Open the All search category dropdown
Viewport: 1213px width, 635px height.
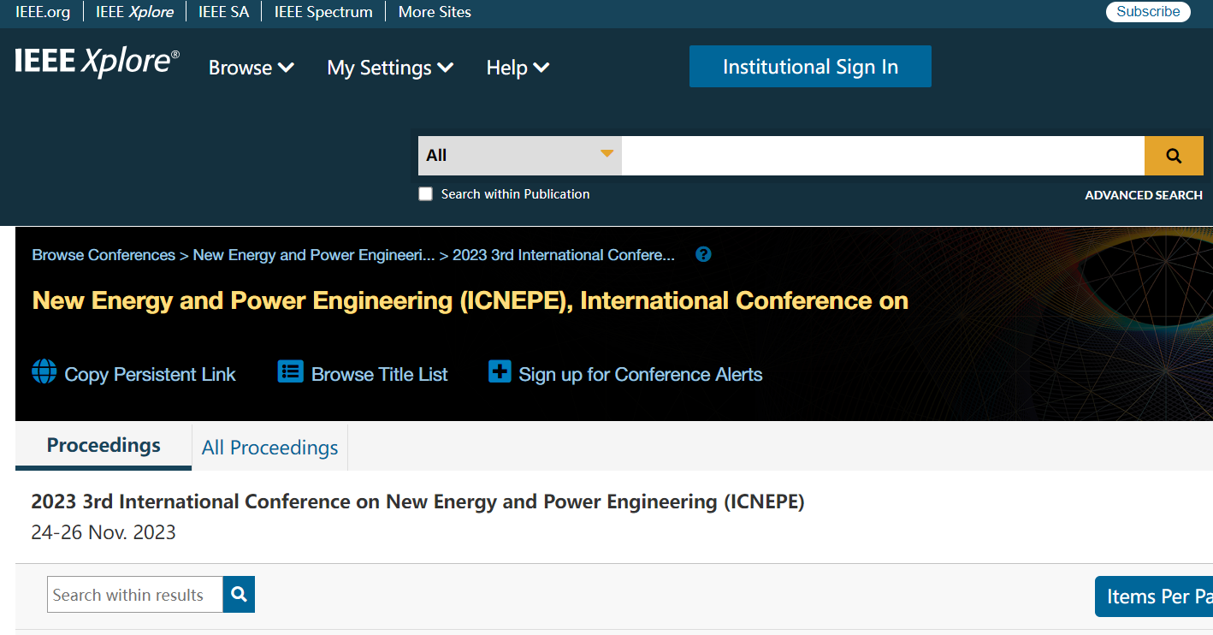519,156
